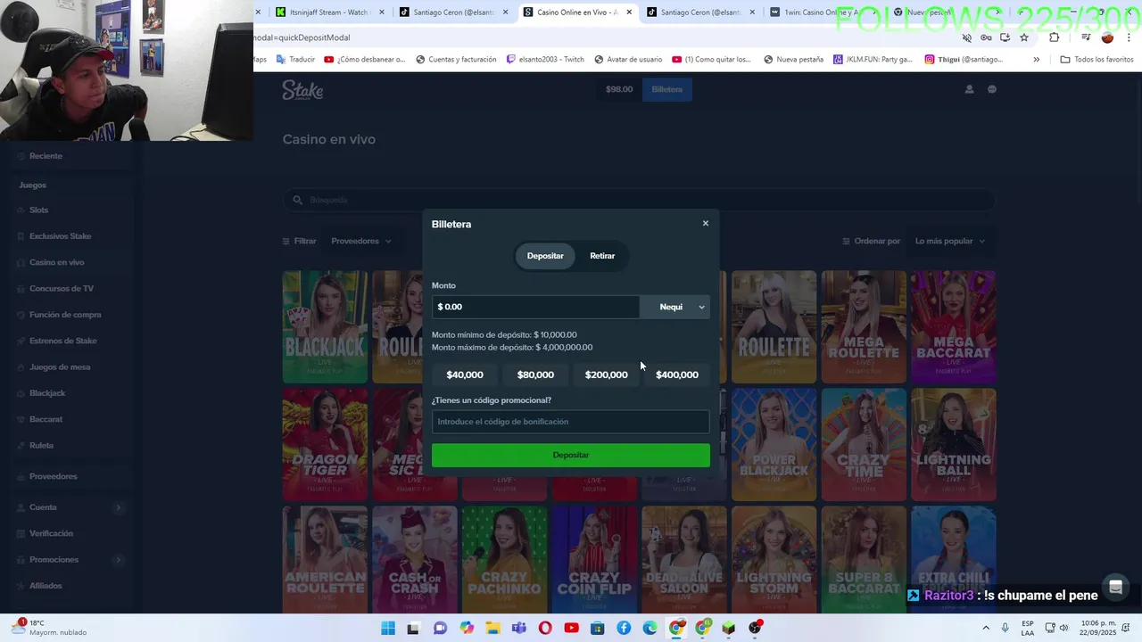Open Juegos de mesa sidebar item
The height and width of the screenshot is (642, 1142).
[59, 367]
